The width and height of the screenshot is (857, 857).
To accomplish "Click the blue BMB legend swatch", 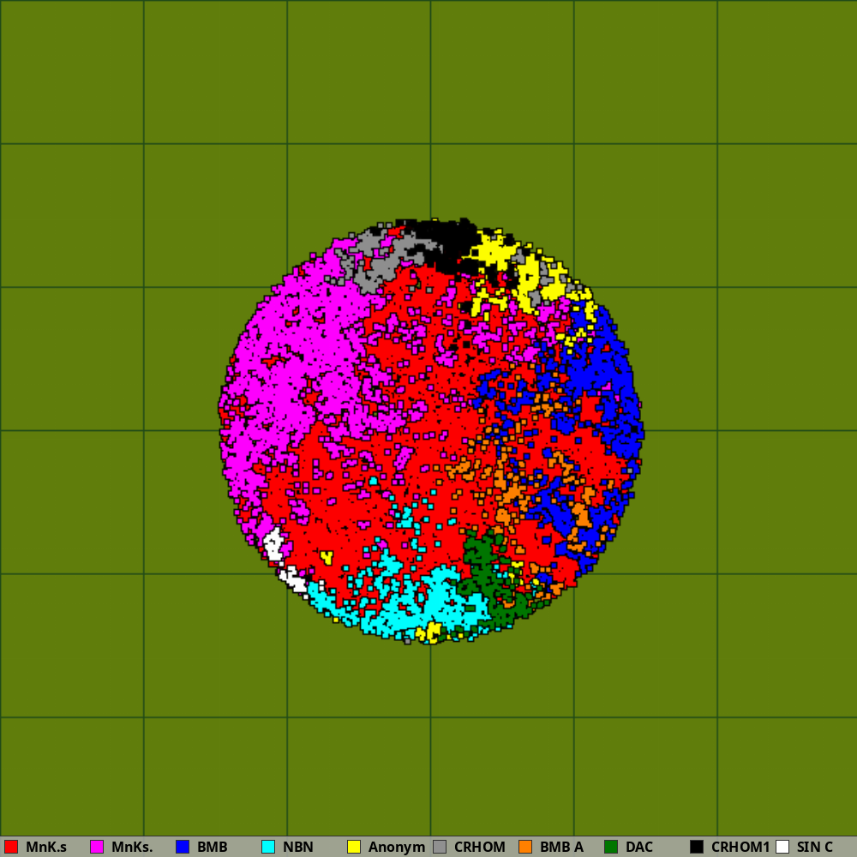I will 183,847.
